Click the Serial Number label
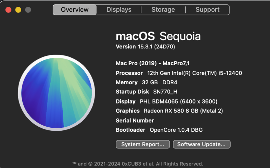Image resolution: width=270 pixels, height=168 pixels. 135,120
